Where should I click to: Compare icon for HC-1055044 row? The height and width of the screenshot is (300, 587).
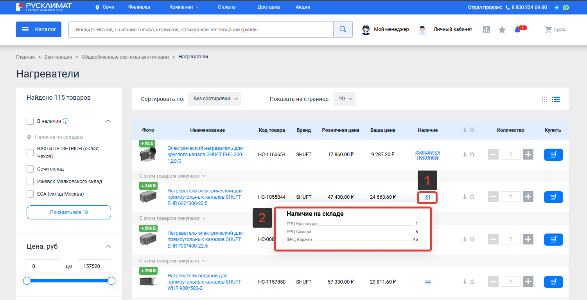coord(465,197)
